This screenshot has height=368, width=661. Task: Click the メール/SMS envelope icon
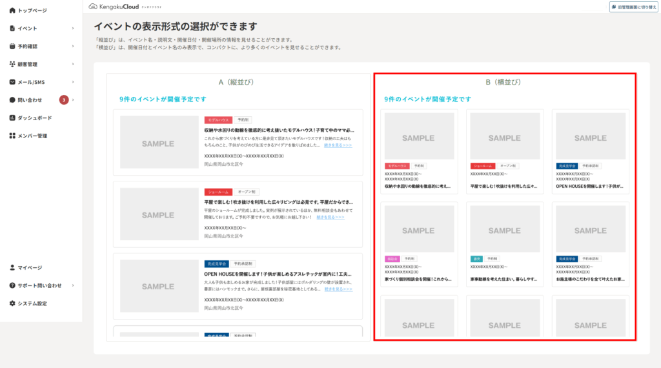[x=12, y=82]
